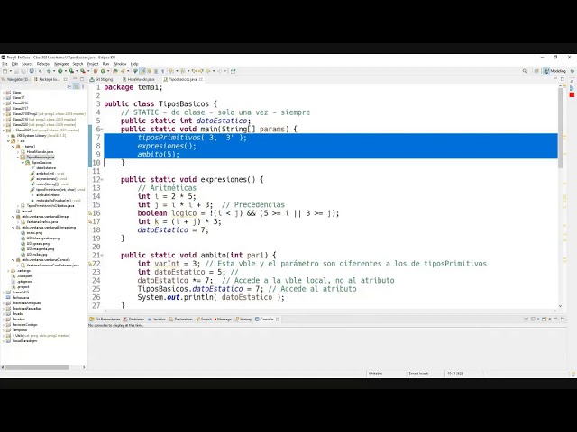
Task: Click the Save All toolbar icon
Action: point(23,71)
